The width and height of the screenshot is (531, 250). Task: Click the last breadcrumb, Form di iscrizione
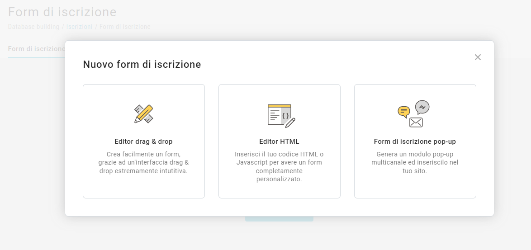(x=125, y=27)
